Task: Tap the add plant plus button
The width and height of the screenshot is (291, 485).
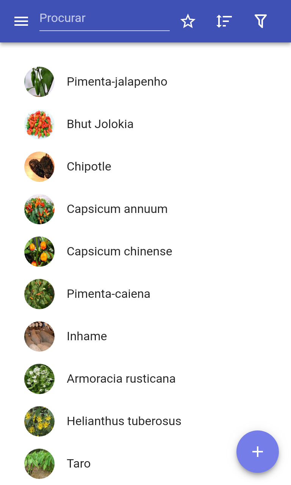Action: pyautogui.click(x=258, y=452)
